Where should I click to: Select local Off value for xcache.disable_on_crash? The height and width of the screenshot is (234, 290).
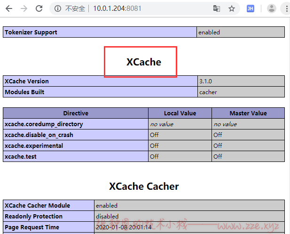[154, 135]
